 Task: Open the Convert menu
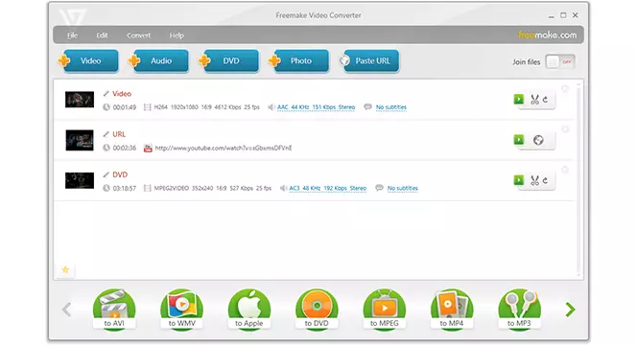(x=138, y=35)
